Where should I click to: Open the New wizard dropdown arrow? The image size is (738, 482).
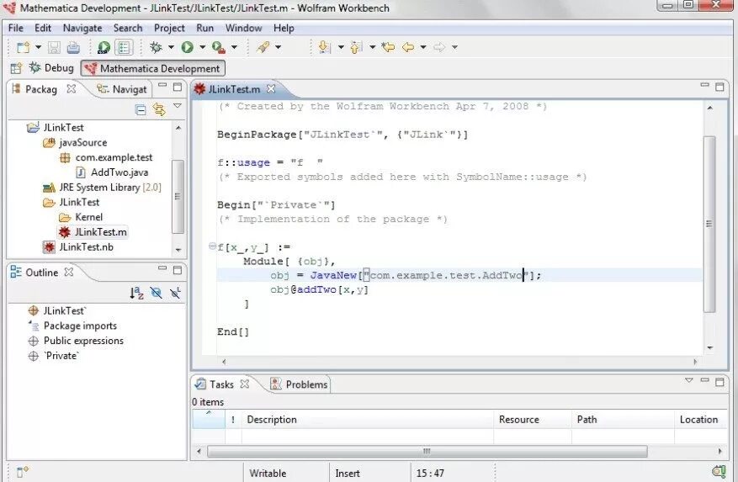[39, 47]
